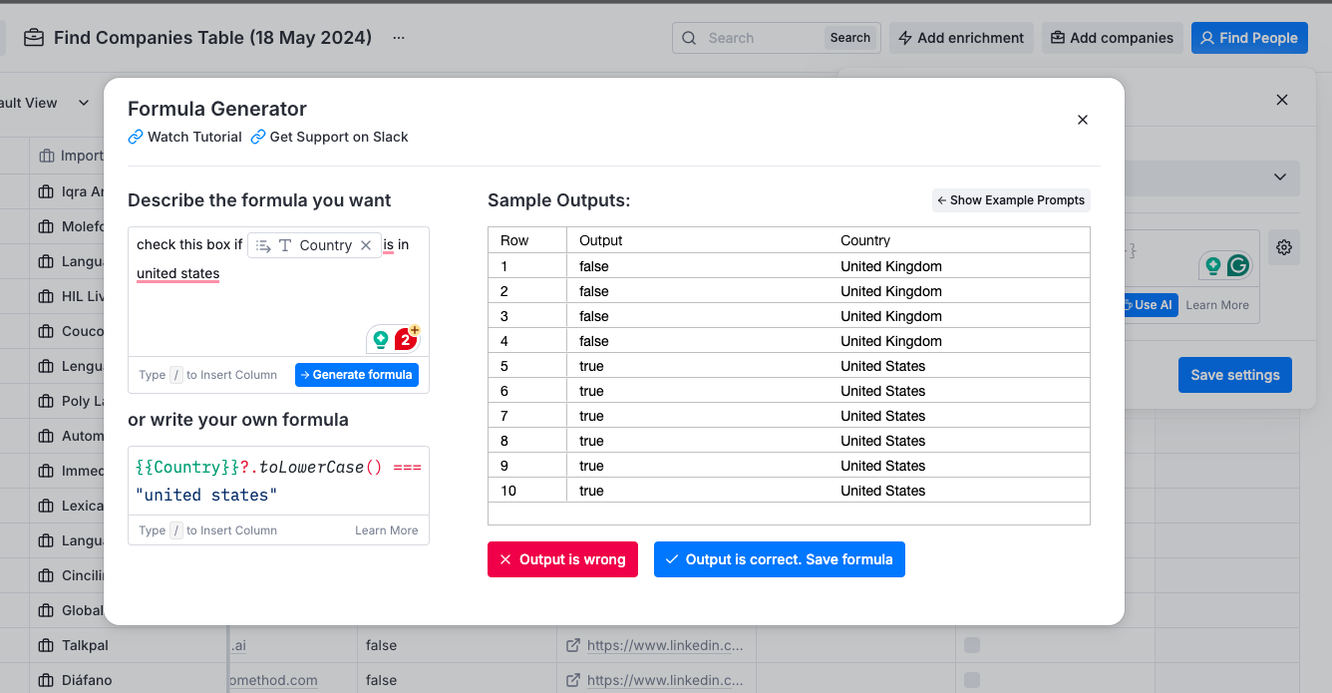
Task: Open Get Support on Slack link
Action: (x=329, y=137)
